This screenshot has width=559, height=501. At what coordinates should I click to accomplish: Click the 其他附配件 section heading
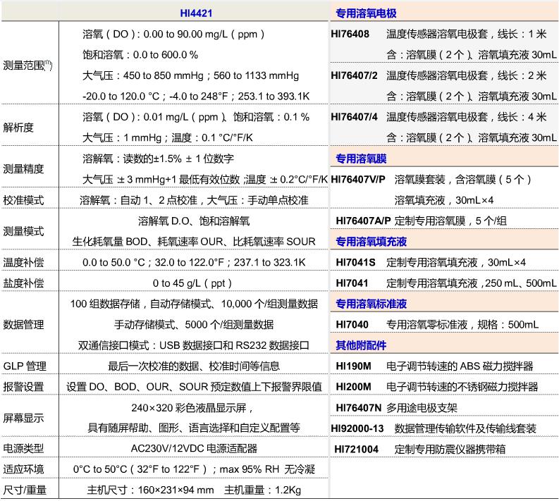[x=361, y=345]
